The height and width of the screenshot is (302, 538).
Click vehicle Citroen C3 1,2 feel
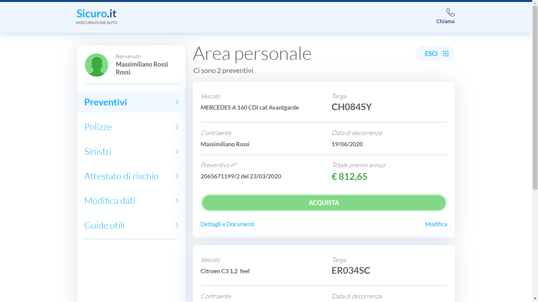tap(225, 271)
